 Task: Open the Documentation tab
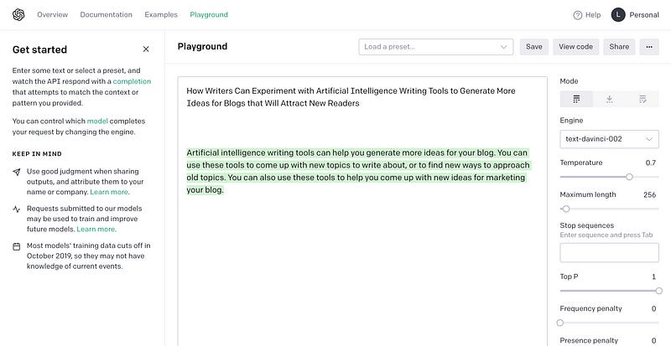point(107,14)
